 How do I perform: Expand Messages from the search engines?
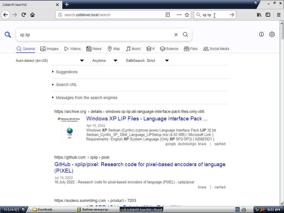(x=87, y=98)
